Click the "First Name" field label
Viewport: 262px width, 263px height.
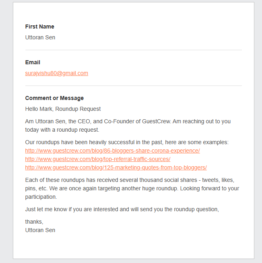[x=39, y=27]
